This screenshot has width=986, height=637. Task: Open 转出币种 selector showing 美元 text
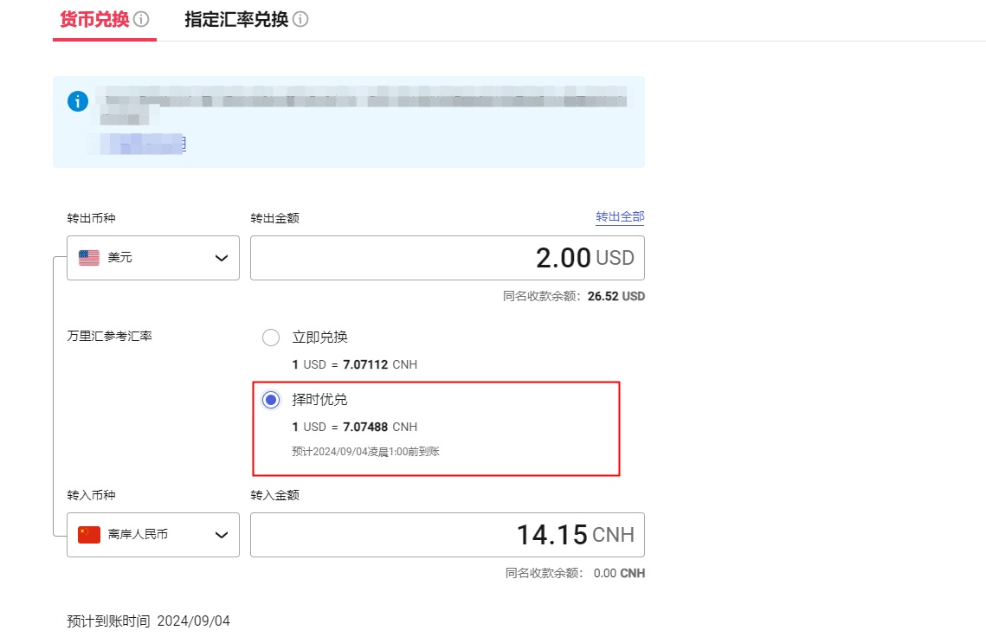click(120, 258)
